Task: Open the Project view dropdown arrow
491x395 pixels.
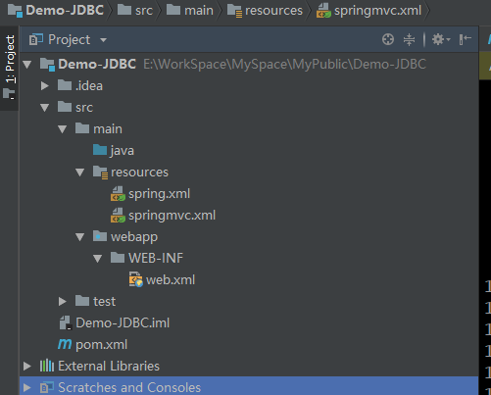Action: click(x=103, y=40)
